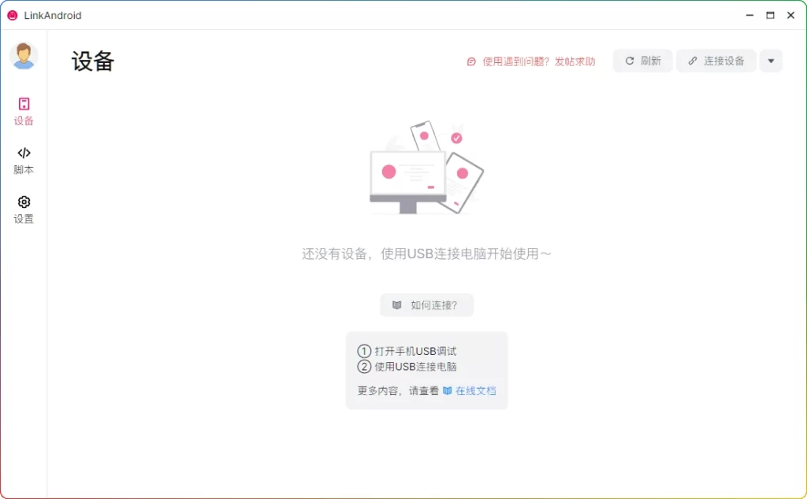
Task: Click the user avatar at top of sidebar
Action: click(x=23, y=55)
